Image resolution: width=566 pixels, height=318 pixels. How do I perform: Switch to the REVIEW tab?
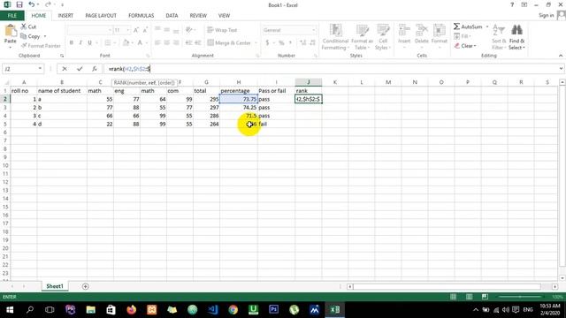pos(198,16)
